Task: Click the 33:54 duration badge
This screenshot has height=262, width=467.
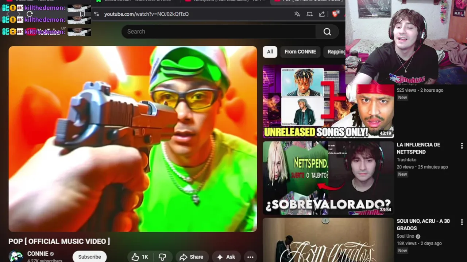Action: pos(385,210)
